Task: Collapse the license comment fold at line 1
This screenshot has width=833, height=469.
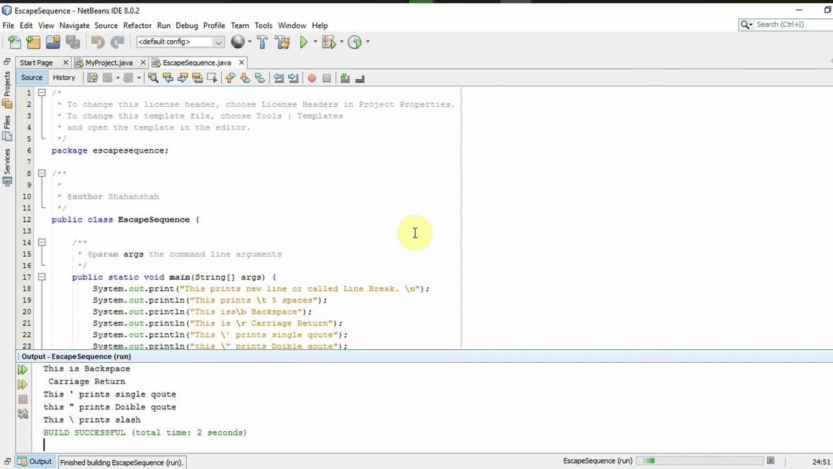Action: pyautogui.click(x=42, y=92)
